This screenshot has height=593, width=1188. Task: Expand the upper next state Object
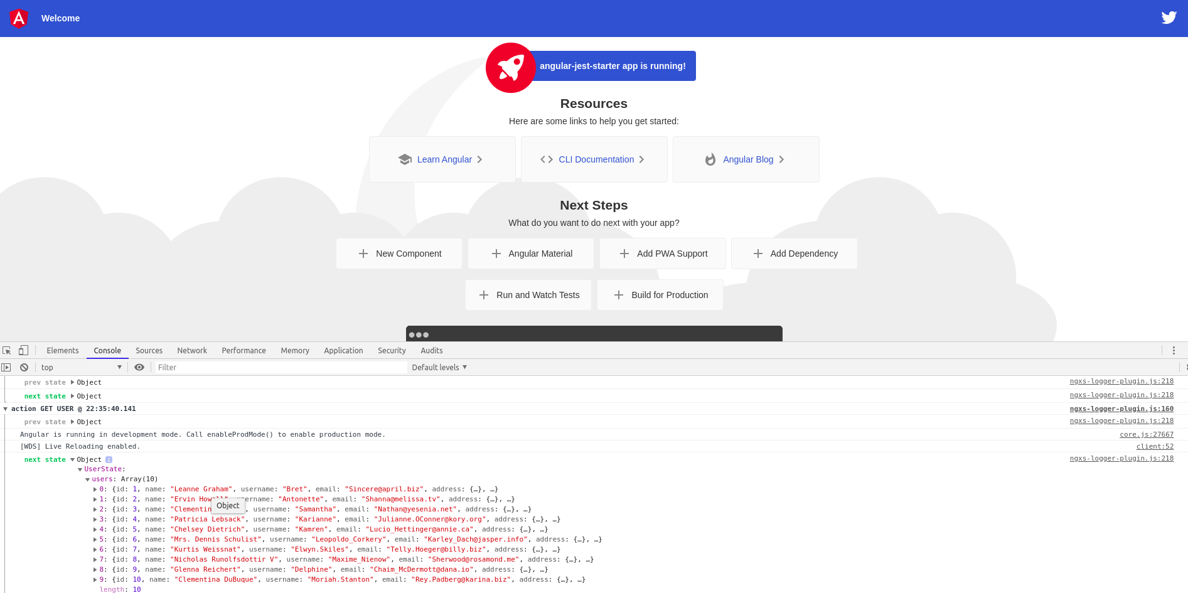pyautogui.click(x=72, y=396)
